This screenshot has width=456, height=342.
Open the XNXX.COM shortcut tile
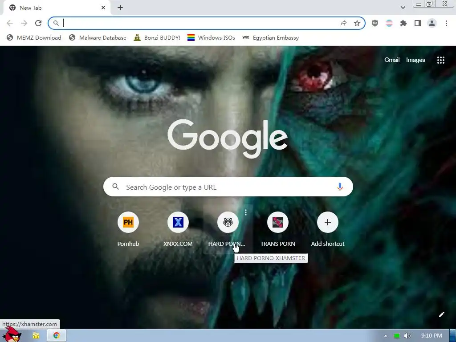(178, 229)
